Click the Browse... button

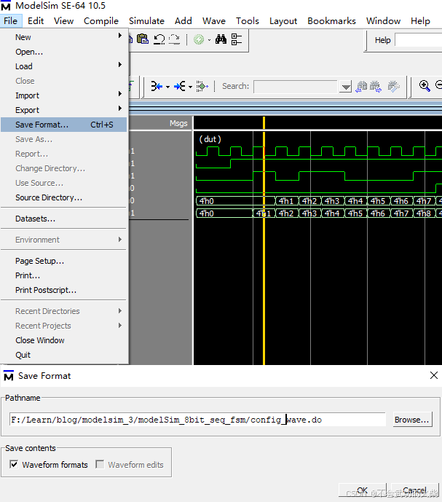(412, 420)
